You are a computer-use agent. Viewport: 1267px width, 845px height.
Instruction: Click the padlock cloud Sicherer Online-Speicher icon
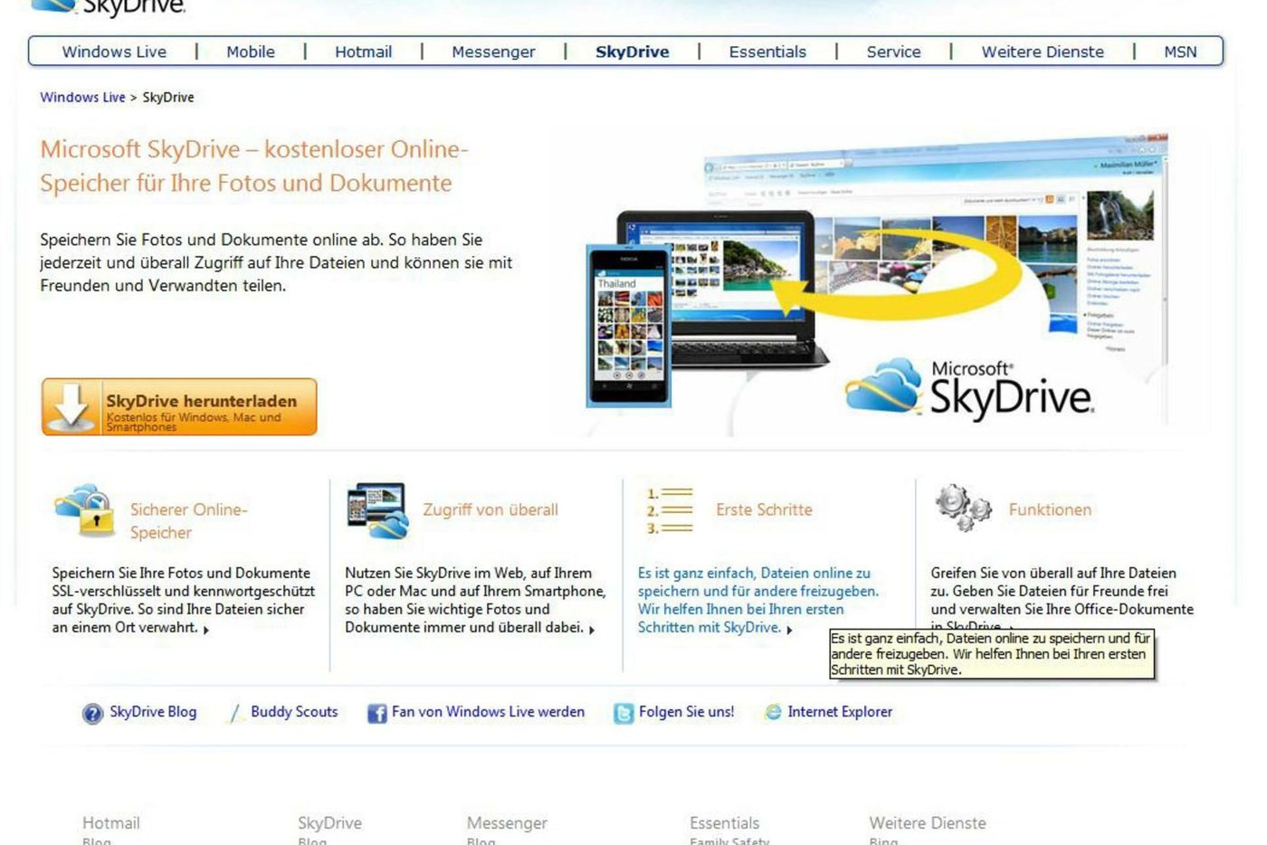(x=84, y=510)
